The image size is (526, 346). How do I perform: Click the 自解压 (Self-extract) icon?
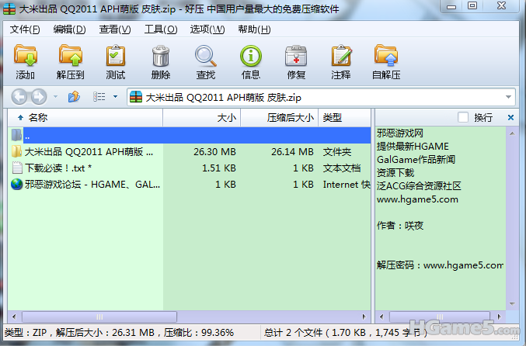click(x=386, y=57)
